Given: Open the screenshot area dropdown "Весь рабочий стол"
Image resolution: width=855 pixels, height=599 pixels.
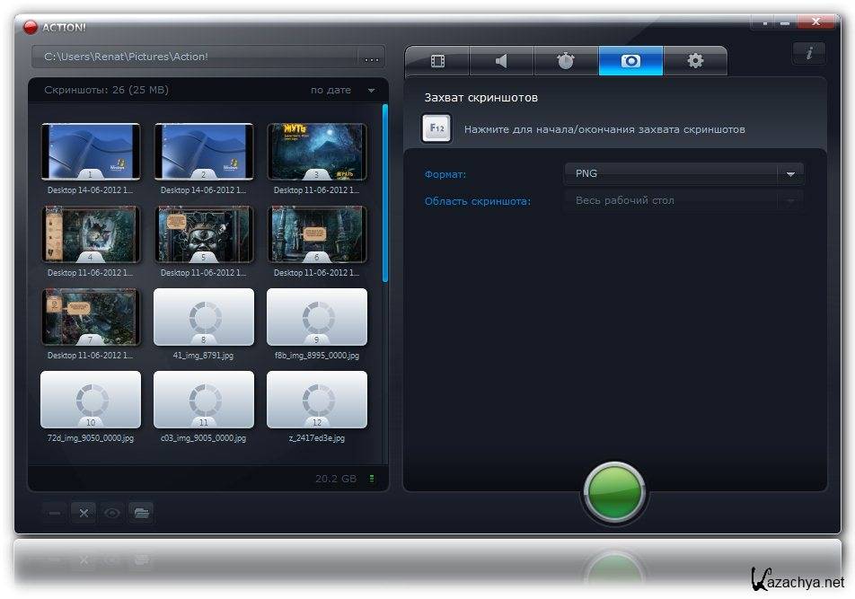Looking at the screenshot, I should click(683, 201).
